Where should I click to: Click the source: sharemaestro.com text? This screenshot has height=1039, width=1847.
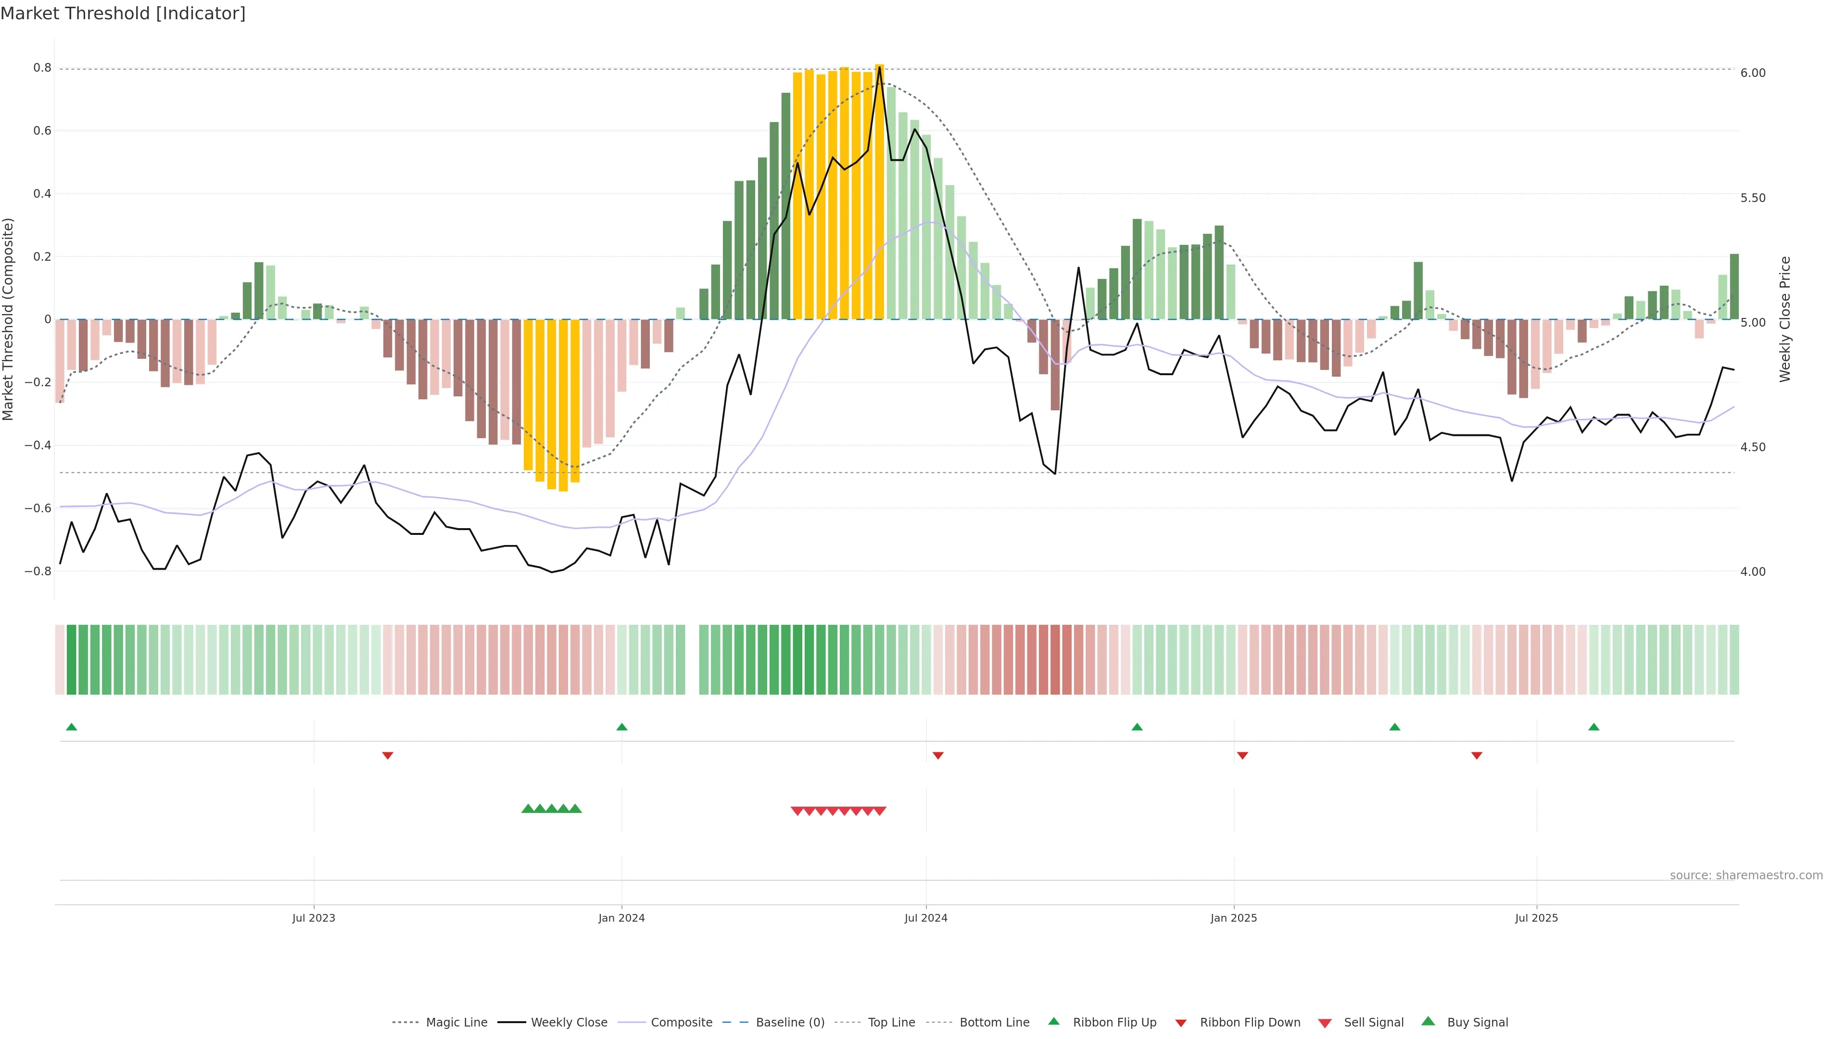coord(1746,875)
